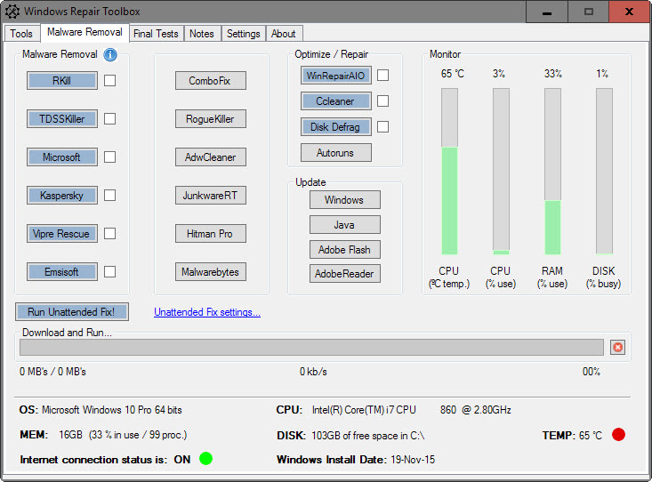Click the Windows Repair Toolbox gear icon
The height and width of the screenshot is (482, 652).
[12, 12]
